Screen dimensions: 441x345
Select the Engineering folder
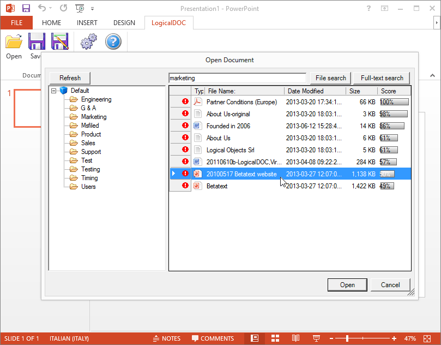96,99
